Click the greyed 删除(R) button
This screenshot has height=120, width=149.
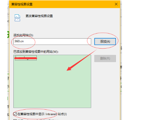(x=105, y=59)
